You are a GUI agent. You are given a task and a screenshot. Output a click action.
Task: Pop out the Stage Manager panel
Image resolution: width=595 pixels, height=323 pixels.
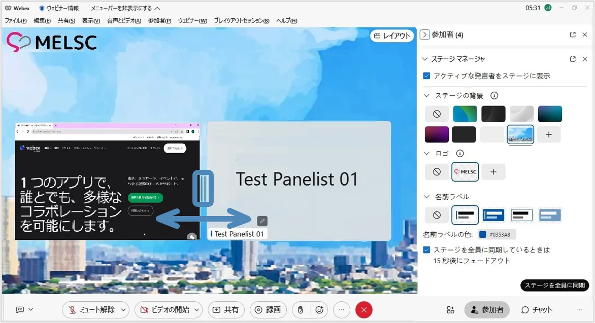point(573,59)
